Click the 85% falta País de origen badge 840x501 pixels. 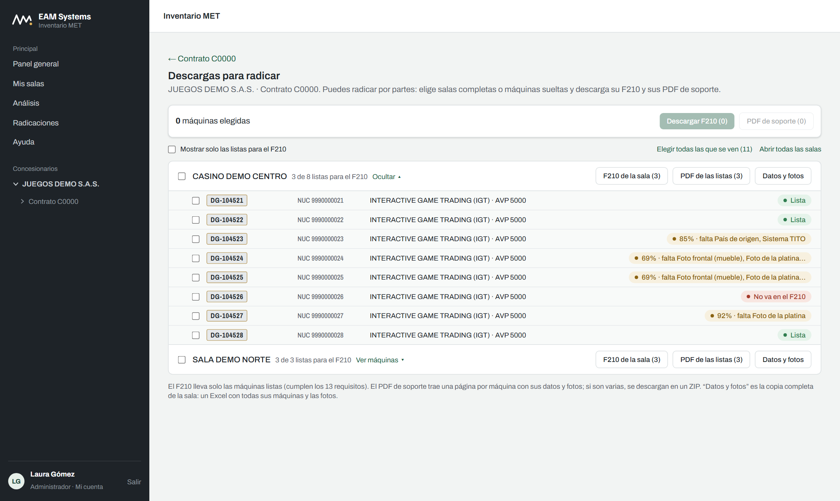pyautogui.click(x=739, y=239)
